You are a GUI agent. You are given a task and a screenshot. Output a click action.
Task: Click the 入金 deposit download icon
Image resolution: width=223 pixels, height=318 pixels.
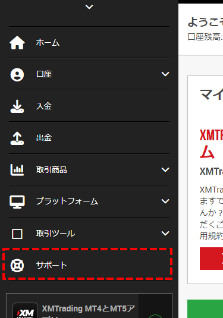(17, 106)
